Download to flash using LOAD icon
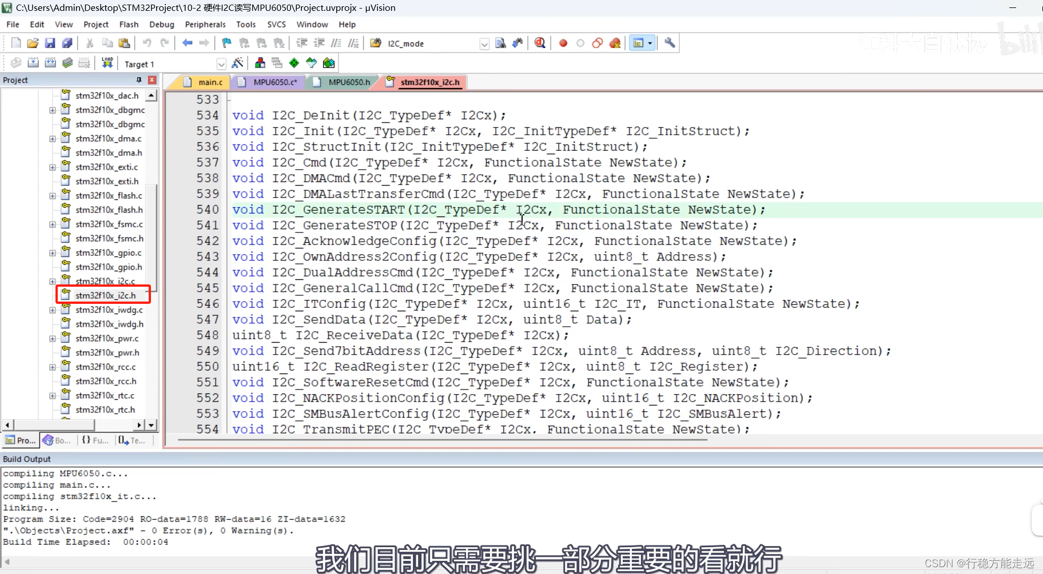Viewport: 1043px width, 574px height. (107, 63)
